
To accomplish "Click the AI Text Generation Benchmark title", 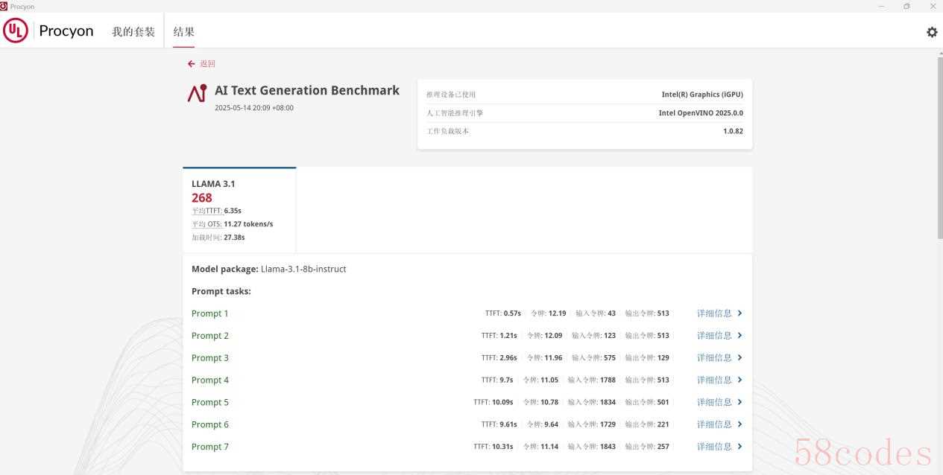I will [307, 90].
